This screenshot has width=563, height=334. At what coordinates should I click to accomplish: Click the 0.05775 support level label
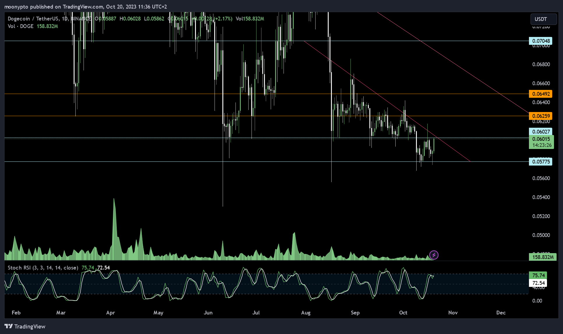tap(541, 161)
